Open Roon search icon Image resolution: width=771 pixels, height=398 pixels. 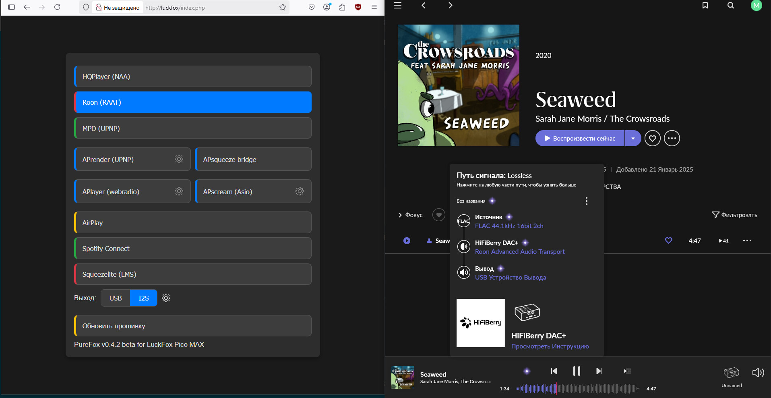(x=731, y=5)
